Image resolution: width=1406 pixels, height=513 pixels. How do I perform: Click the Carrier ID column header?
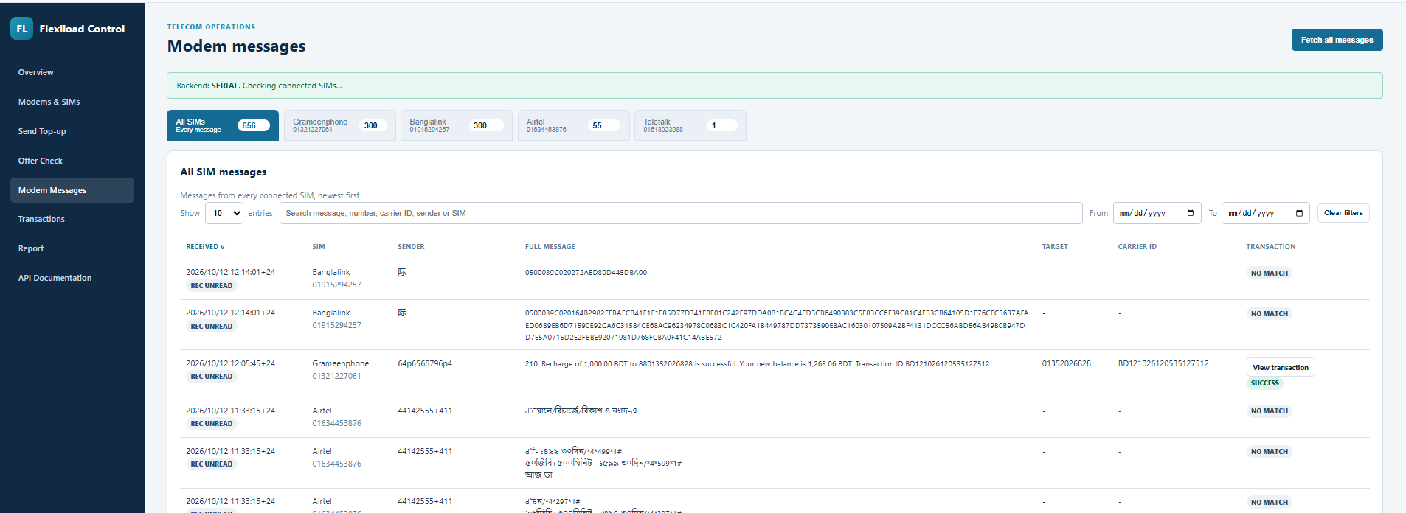point(1137,247)
